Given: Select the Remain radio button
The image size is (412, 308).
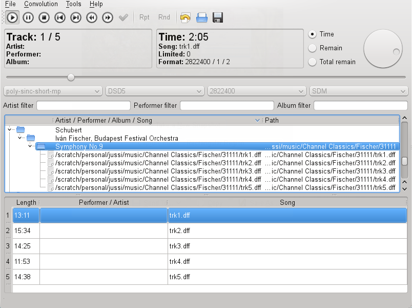Looking at the screenshot, I should (312, 48).
